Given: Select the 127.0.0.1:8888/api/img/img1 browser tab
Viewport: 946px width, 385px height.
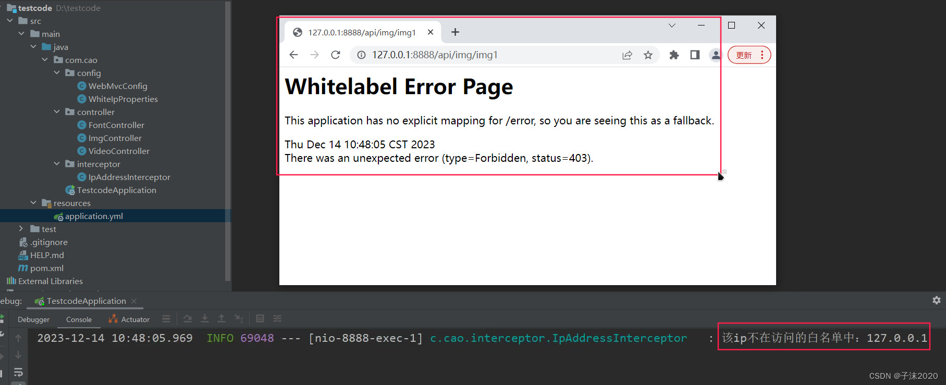Looking at the screenshot, I should pyautogui.click(x=363, y=32).
